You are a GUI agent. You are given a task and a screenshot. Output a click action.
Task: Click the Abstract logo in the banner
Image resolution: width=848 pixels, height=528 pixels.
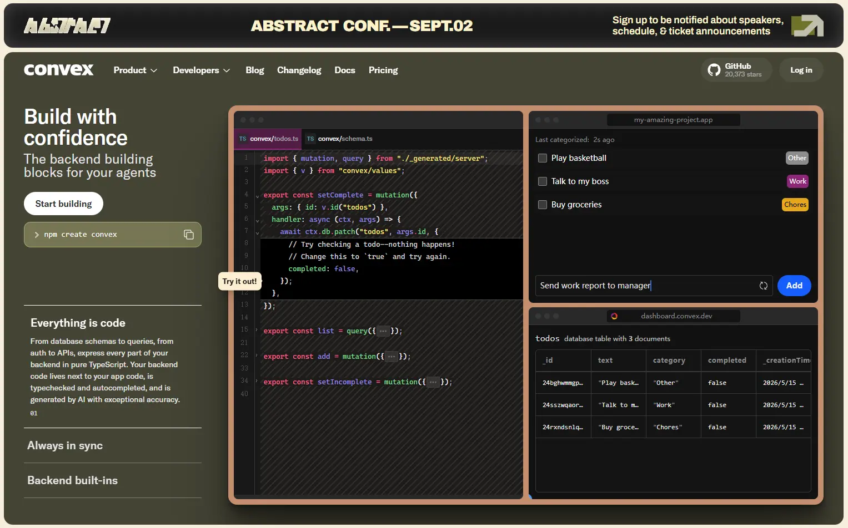67,26
